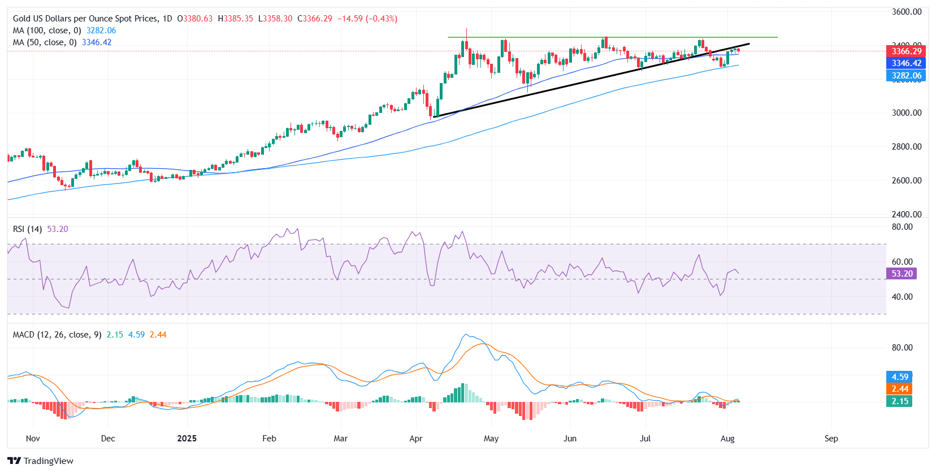Click the TradingView logo icon
This screenshot has width=936, height=473.
[14, 461]
